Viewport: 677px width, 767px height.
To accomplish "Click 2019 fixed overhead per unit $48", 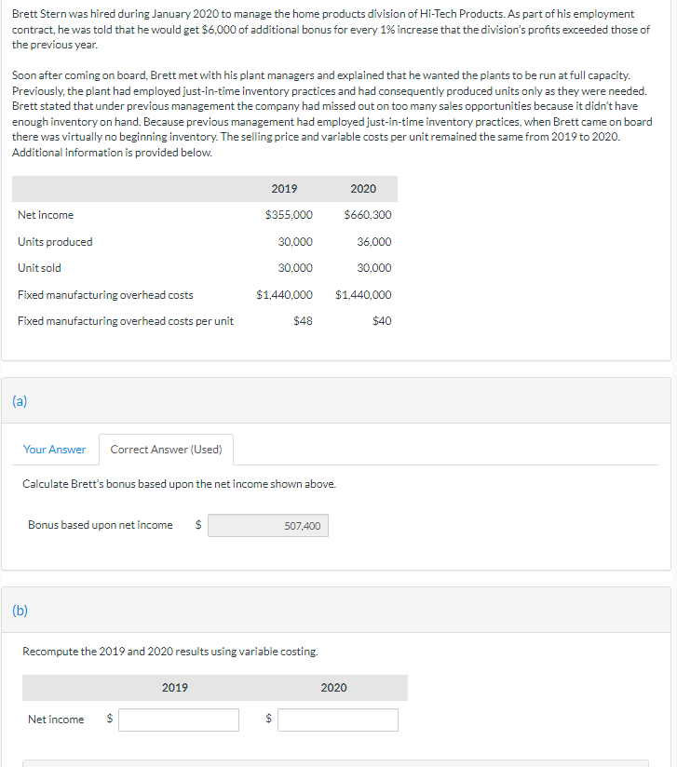I will [x=303, y=321].
